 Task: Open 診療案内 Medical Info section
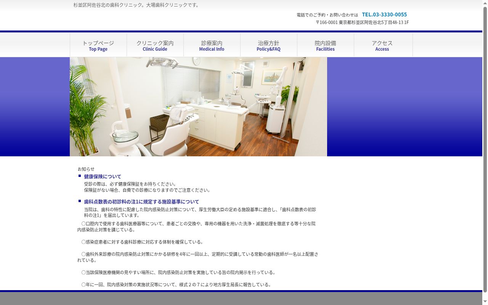pyautogui.click(x=212, y=45)
